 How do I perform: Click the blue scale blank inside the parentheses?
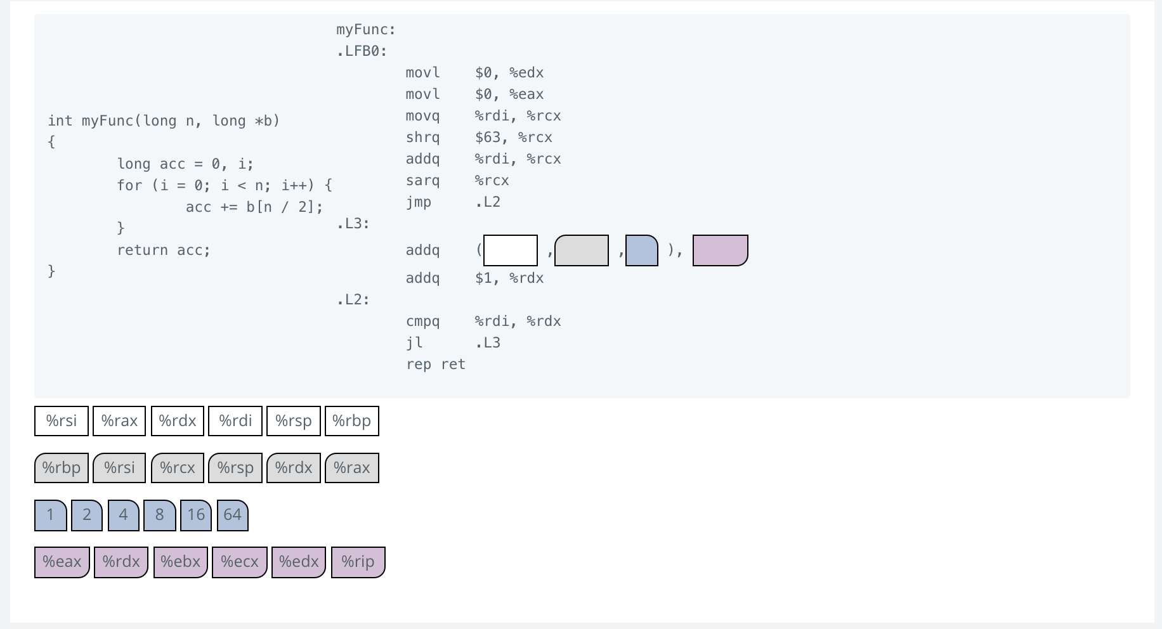coord(641,250)
